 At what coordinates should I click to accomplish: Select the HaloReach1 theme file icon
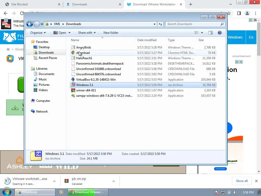pos(73,58)
